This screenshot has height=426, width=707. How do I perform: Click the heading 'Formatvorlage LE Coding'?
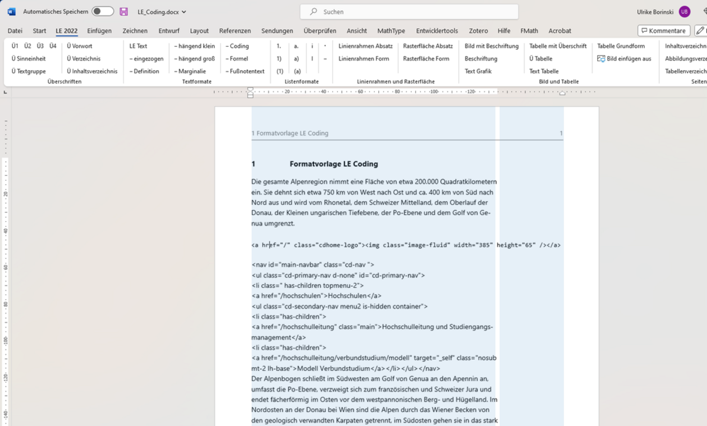pos(334,164)
